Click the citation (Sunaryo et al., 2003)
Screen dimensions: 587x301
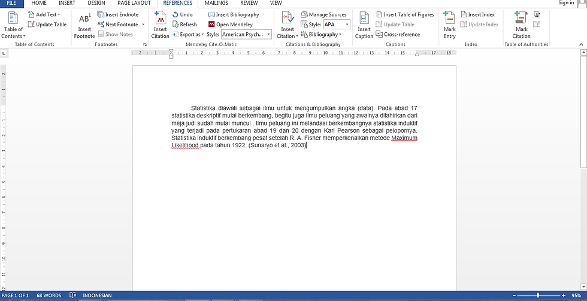pos(277,145)
